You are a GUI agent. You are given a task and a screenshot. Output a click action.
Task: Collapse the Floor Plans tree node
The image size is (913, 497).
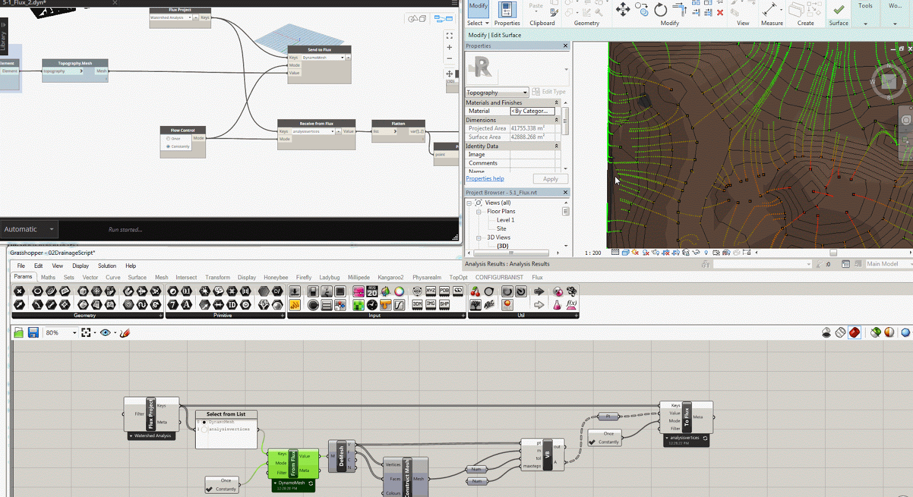[479, 211]
